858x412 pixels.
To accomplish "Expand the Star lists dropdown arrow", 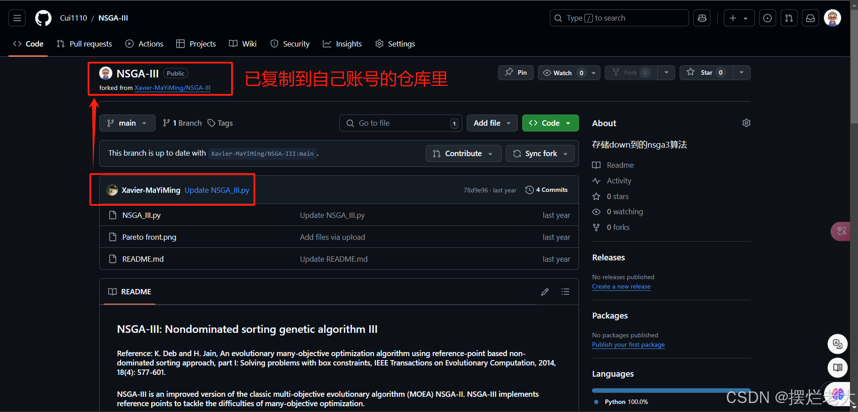I will click(x=741, y=72).
